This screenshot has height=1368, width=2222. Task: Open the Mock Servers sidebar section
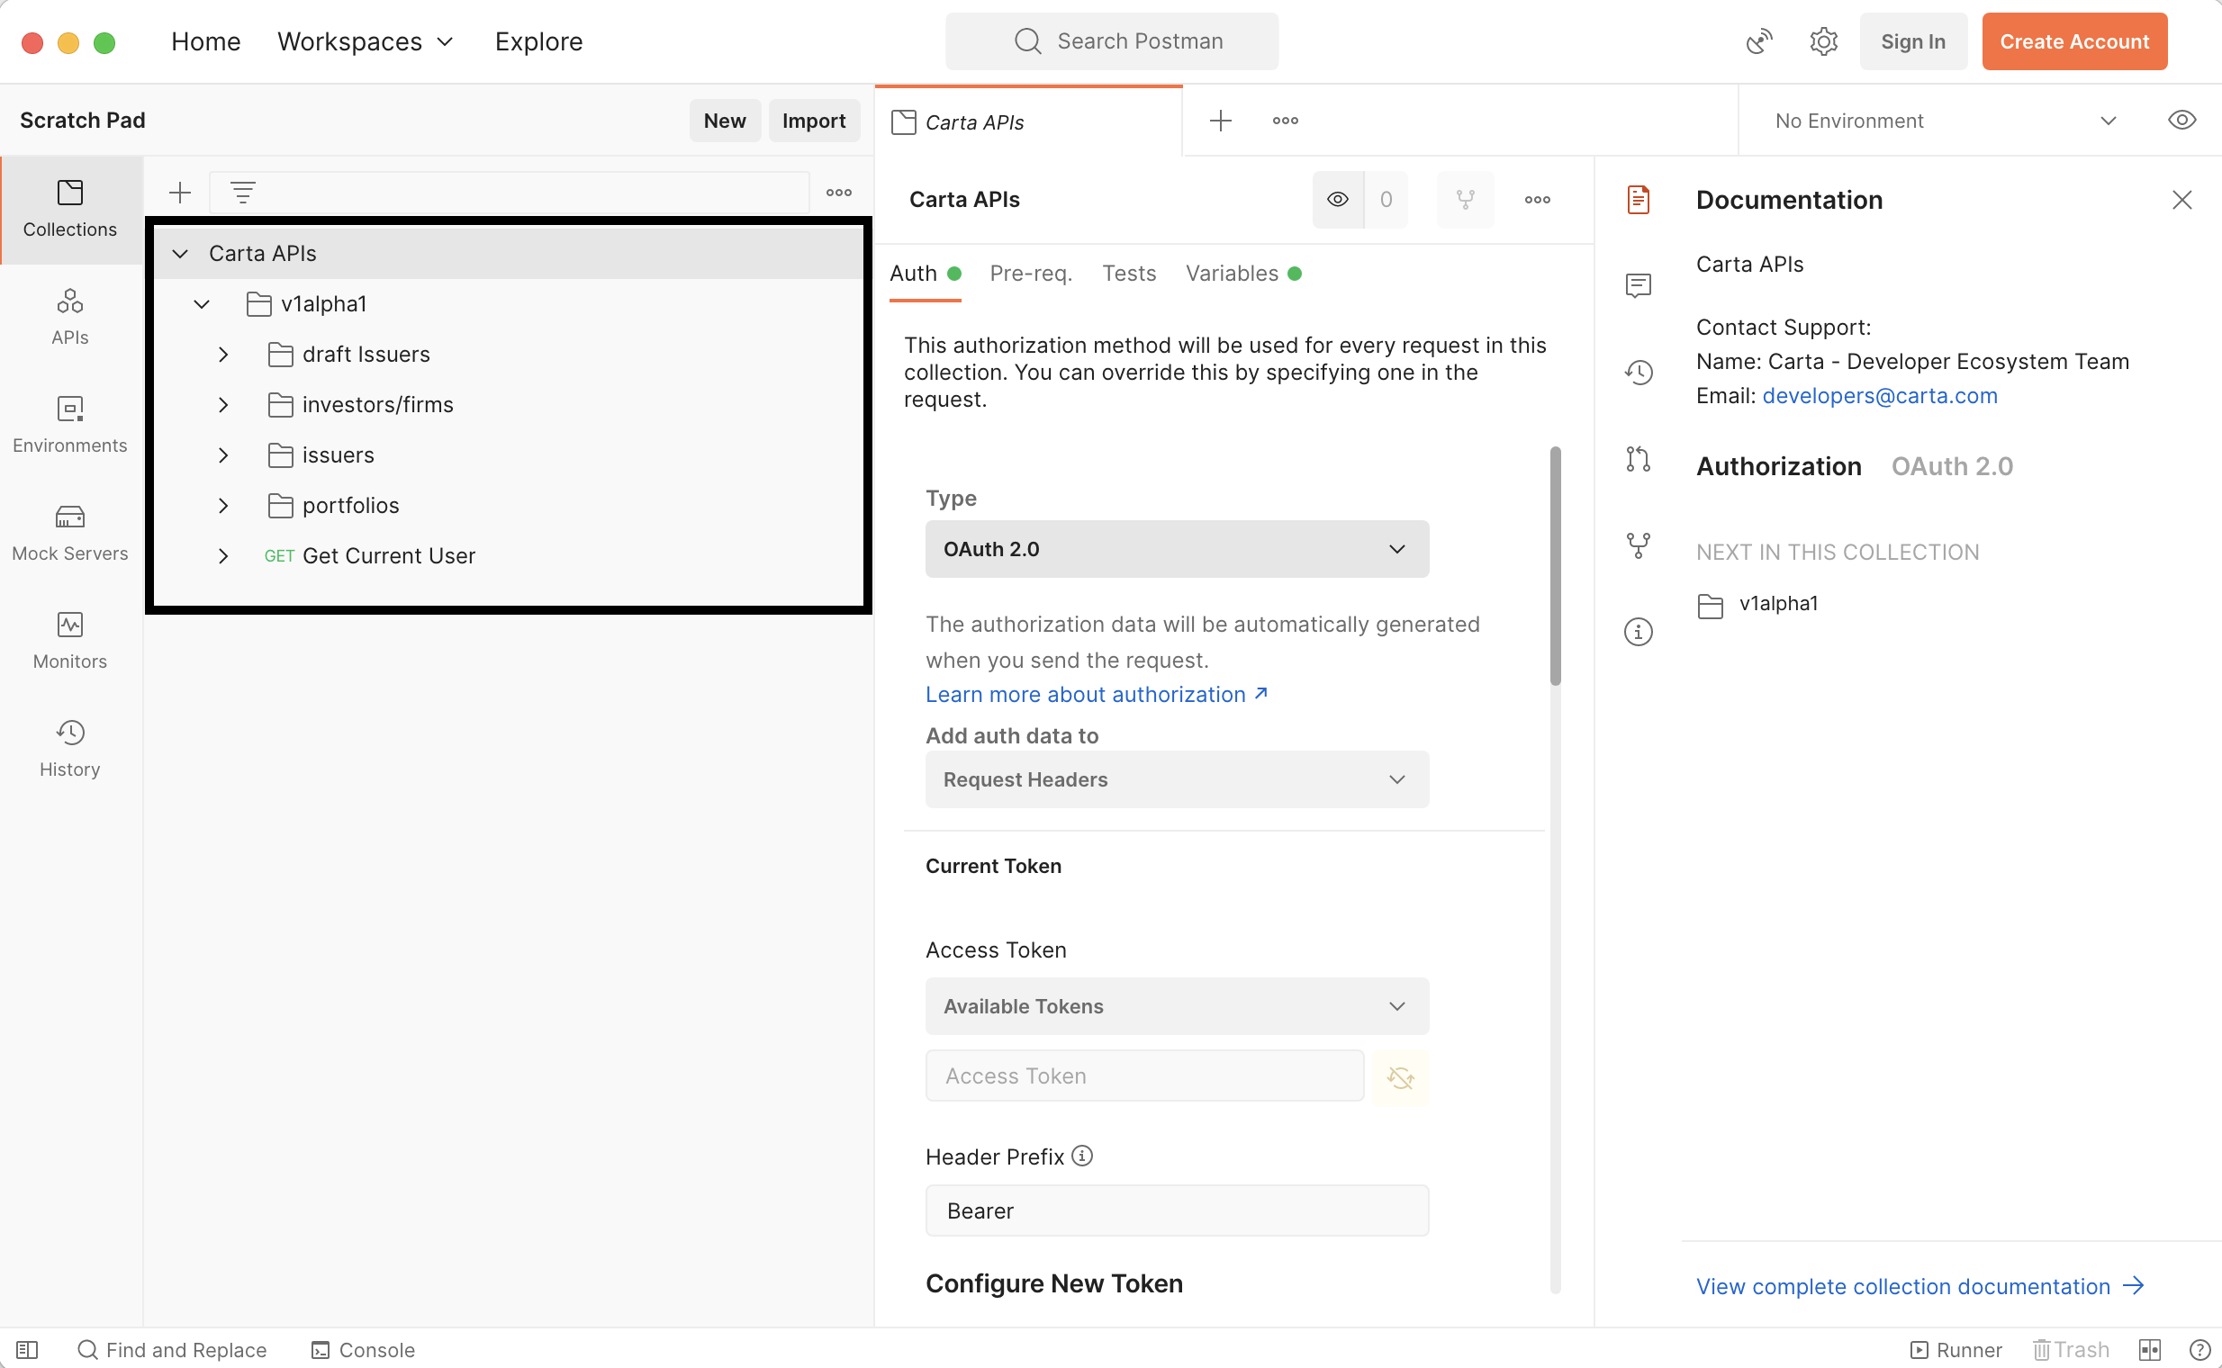[x=69, y=533]
